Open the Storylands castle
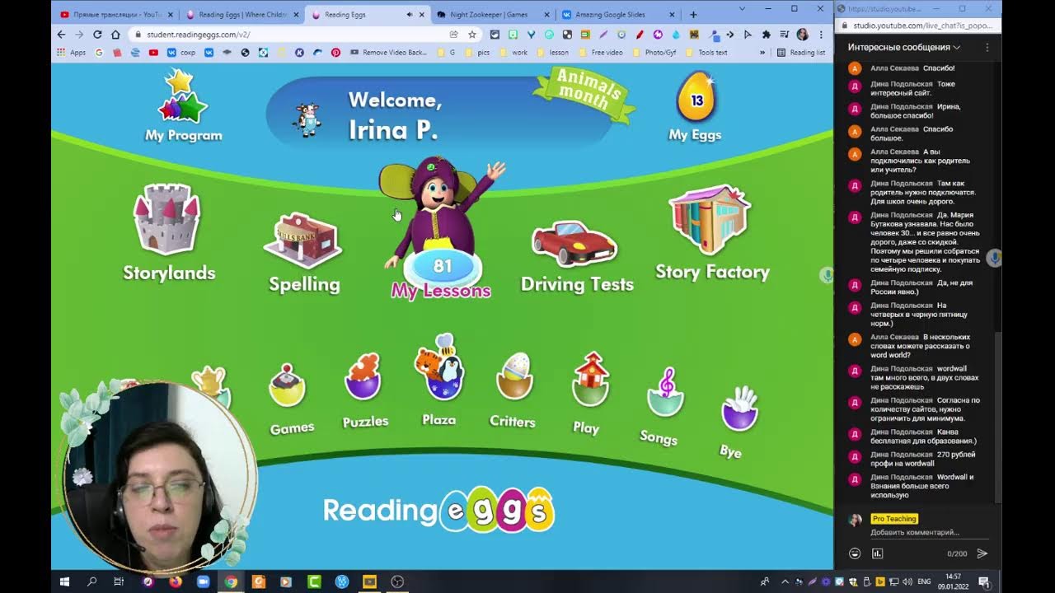 167,218
